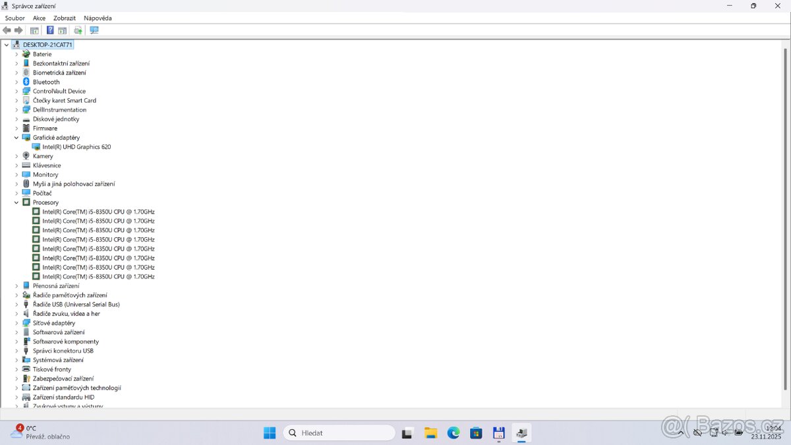Select the Klávesnice keyboard icon
Viewport: 791px width, 445px height.
coord(26,165)
